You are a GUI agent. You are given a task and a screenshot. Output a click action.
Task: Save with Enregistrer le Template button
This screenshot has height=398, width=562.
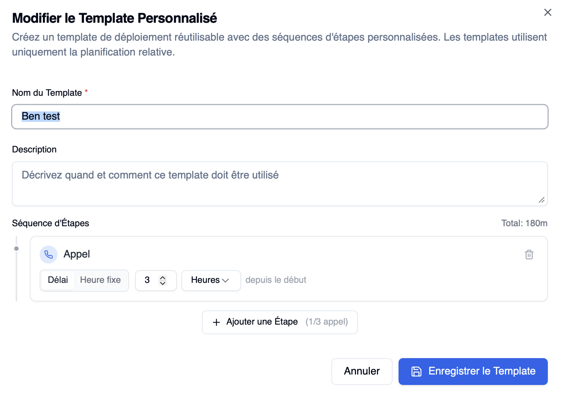click(x=473, y=371)
